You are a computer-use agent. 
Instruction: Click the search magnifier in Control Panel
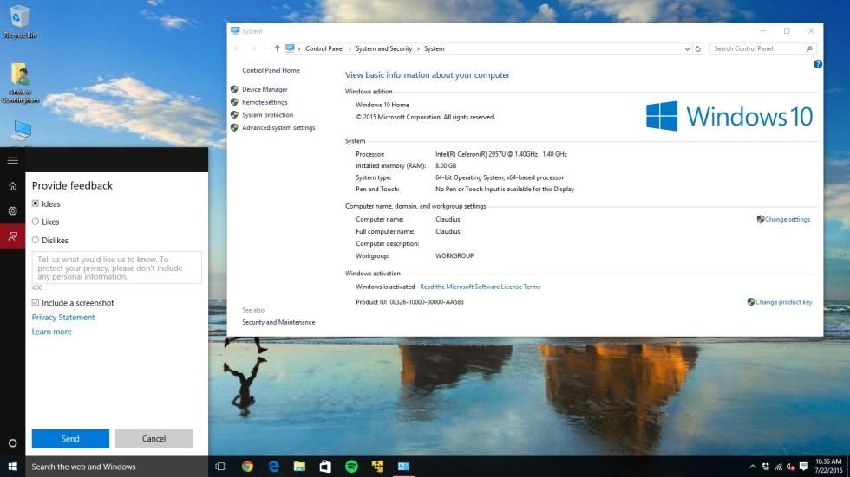[x=808, y=48]
